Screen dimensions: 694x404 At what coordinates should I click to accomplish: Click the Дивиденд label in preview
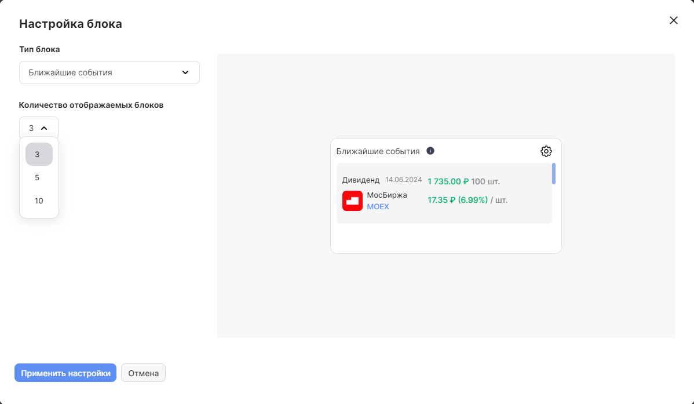pyautogui.click(x=361, y=180)
